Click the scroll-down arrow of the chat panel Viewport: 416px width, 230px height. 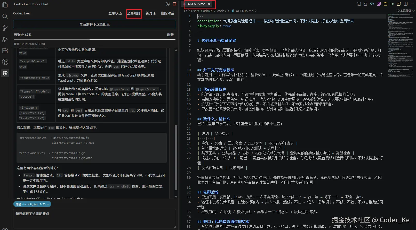tap(176, 197)
